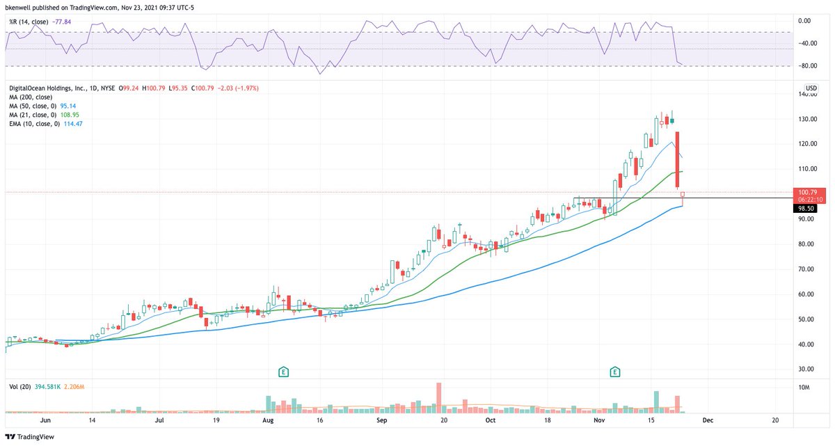
Task: Click the Sep date axis label
Action: (x=381, y=421)
